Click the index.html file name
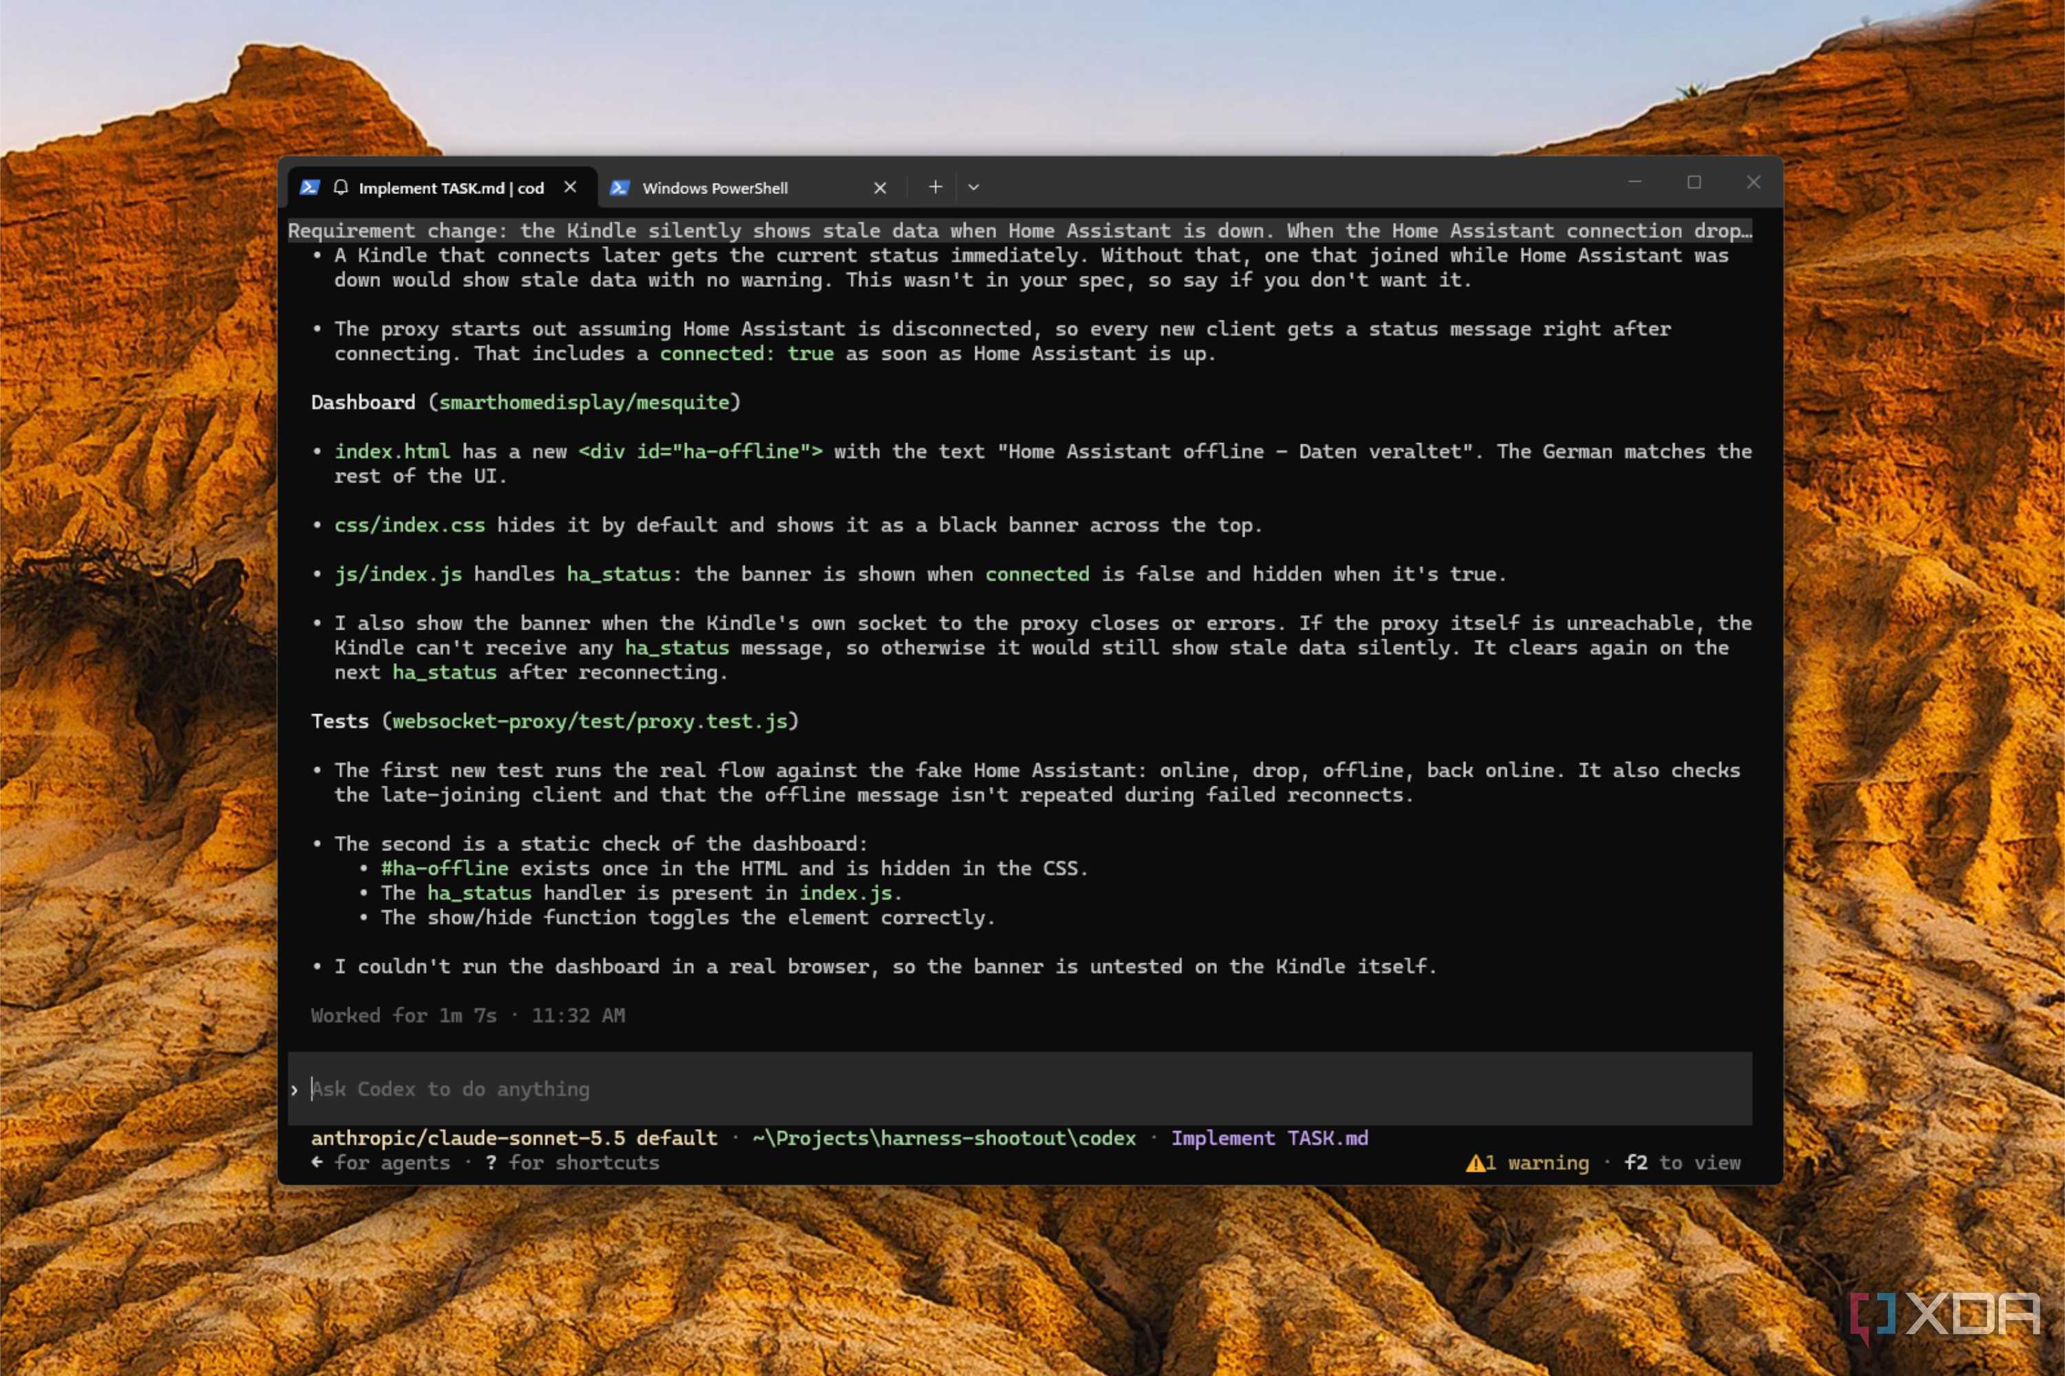This screenshot has height=1376, width=2065. (392, 452)
